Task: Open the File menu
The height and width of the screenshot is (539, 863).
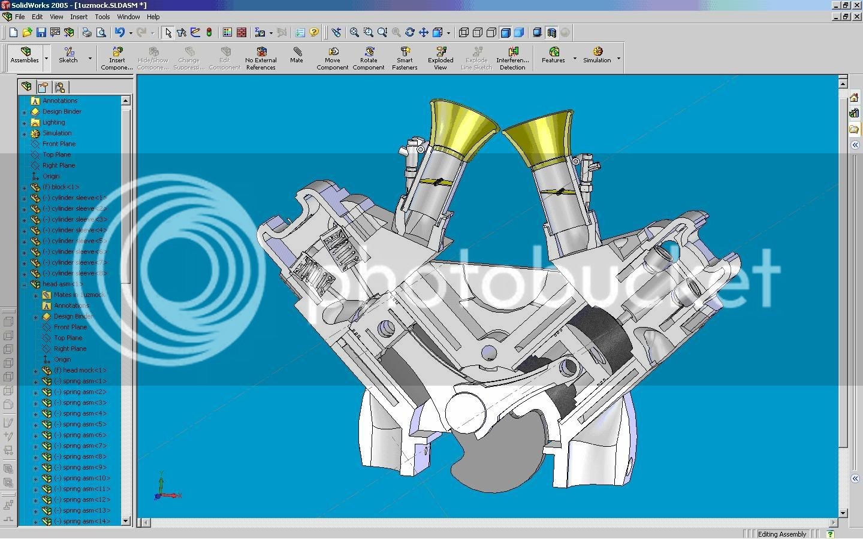Action: point(20,17)
